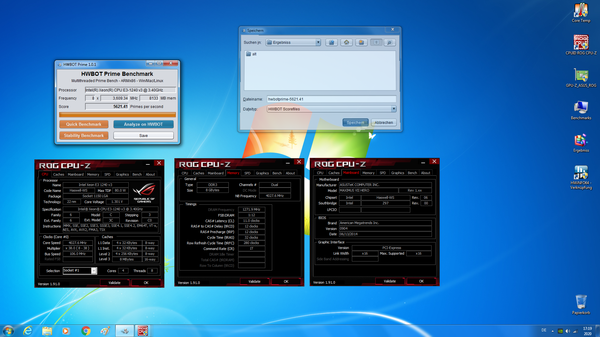Click Validate in right CPU-Z Mainboard window
This screenshot has width=600, height=337.
pos(390,281)
